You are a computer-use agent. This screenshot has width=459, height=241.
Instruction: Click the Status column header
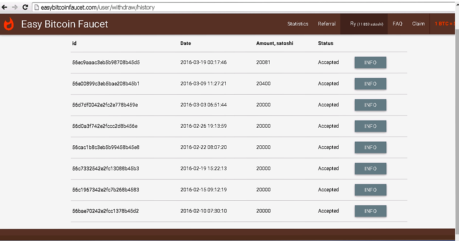(326, 43)
